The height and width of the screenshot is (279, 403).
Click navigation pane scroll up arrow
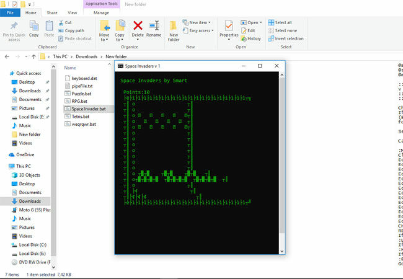53,67
